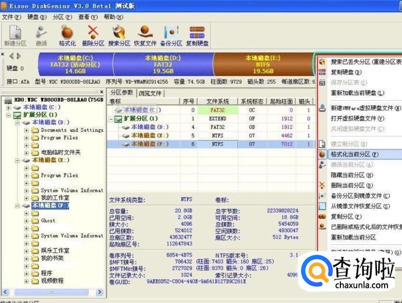Click the 卷标 column header
The height and width of the screenshot is (303, 402).
144,102
